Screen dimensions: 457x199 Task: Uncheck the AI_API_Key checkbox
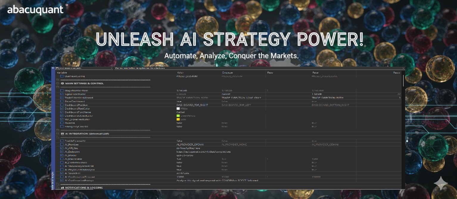point(62,148)
